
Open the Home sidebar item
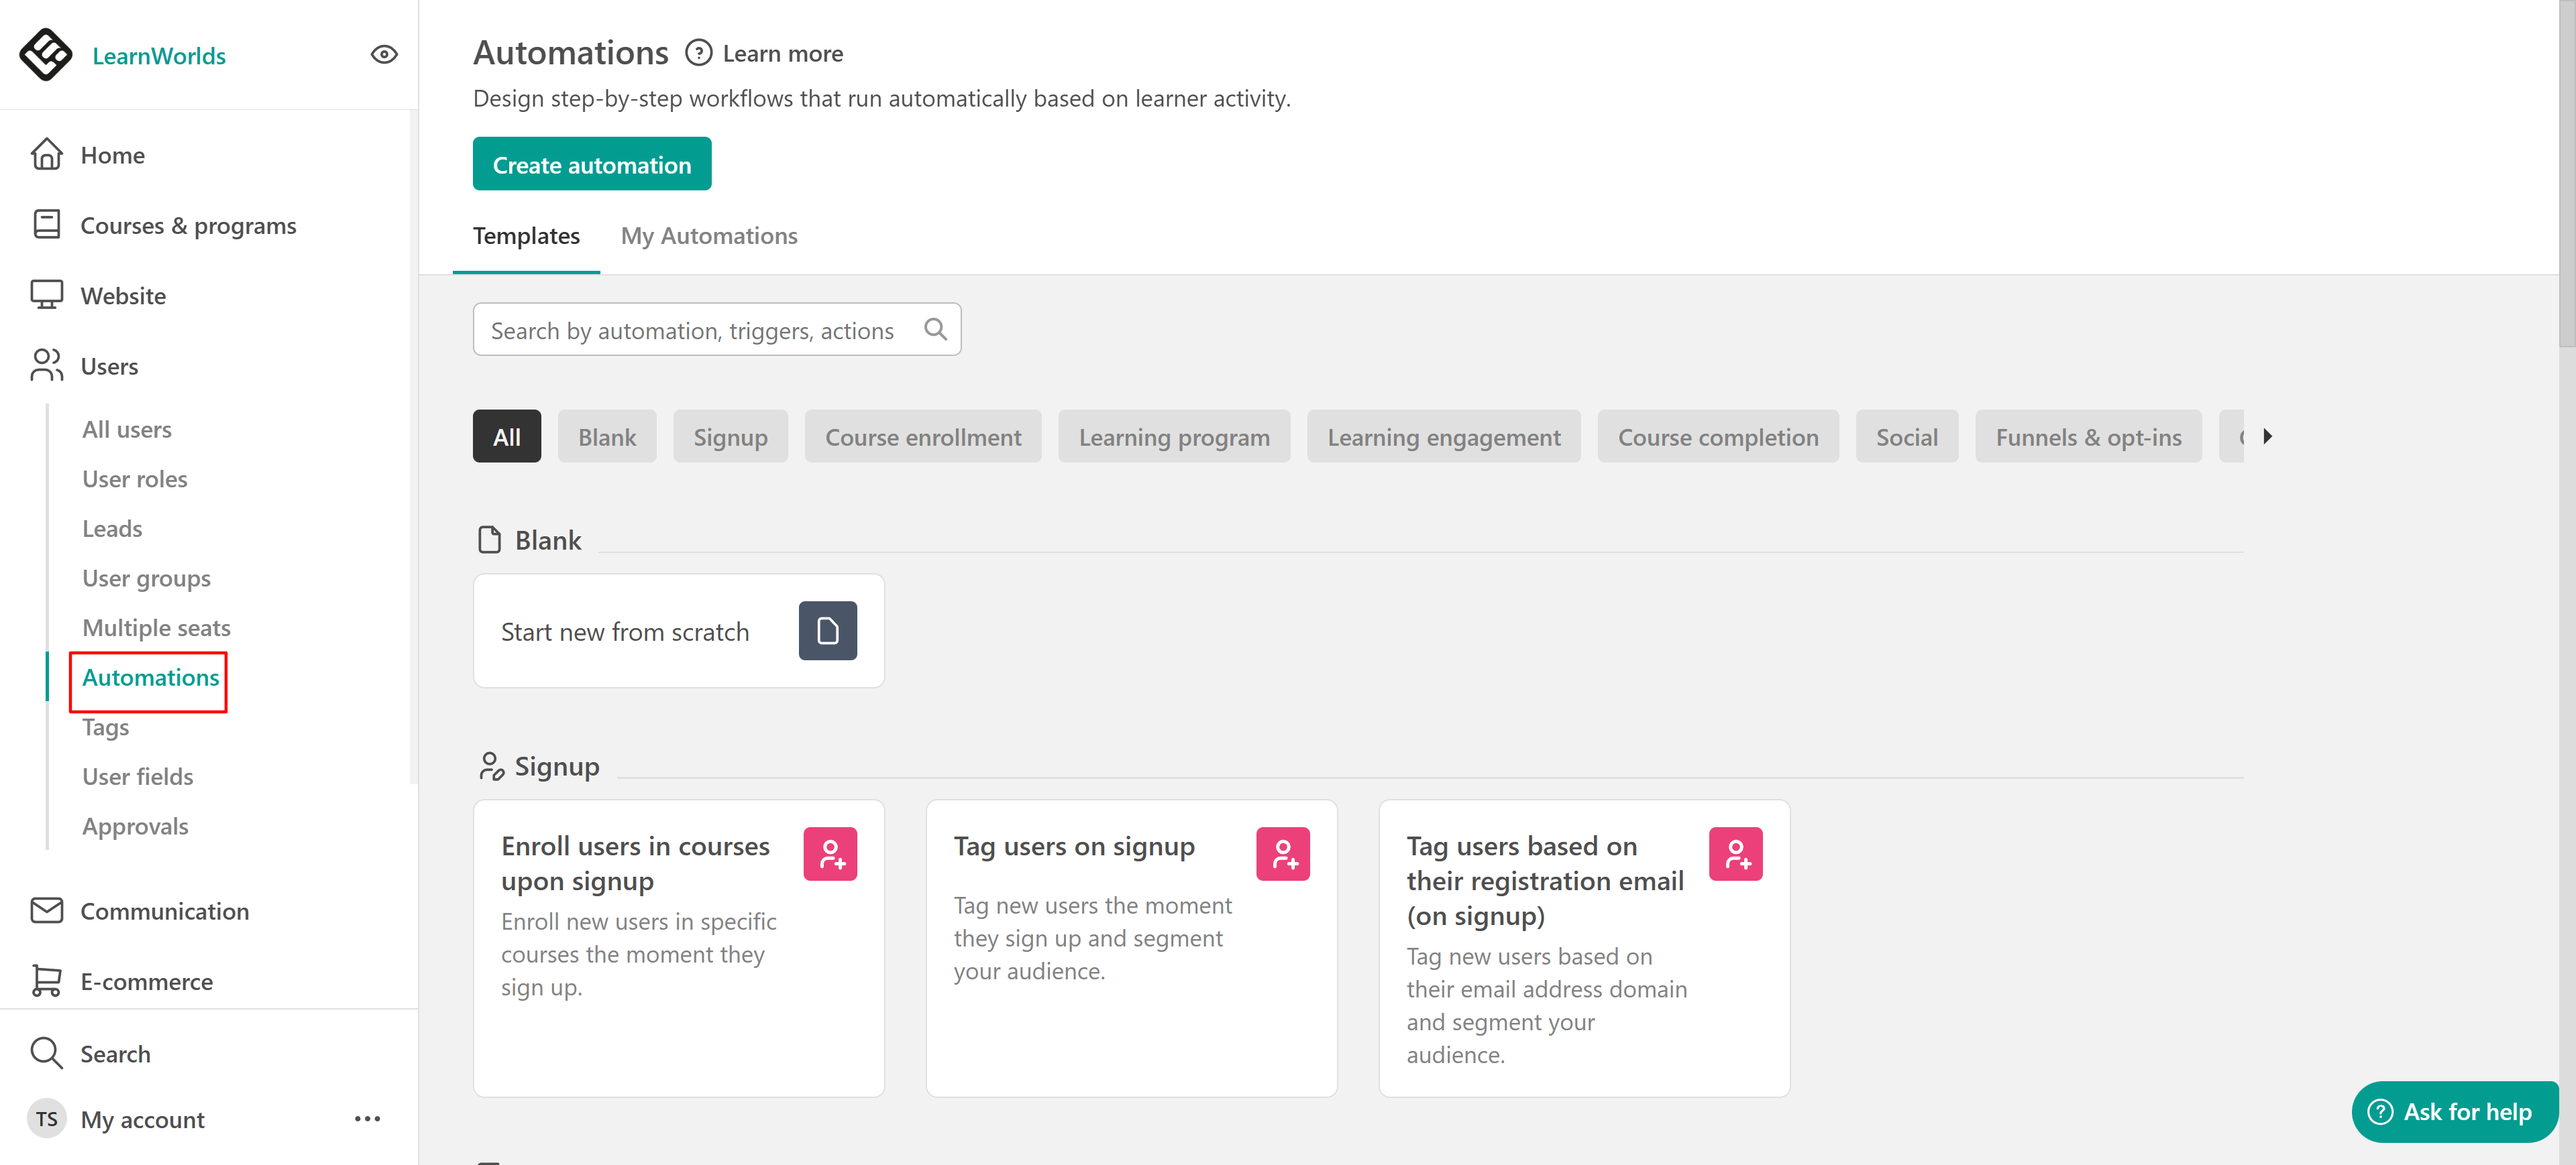[112, 155]
